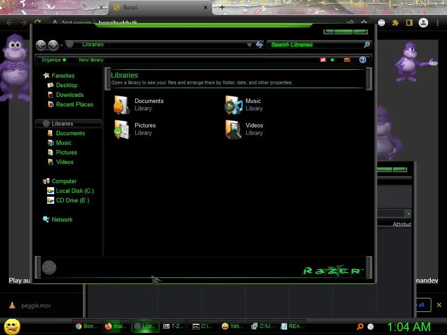The height and width of the screenshot is (335, 447).
Task: Select Libraries node in navigation pane
Action: pyautogui.click(x=69, y=123)
